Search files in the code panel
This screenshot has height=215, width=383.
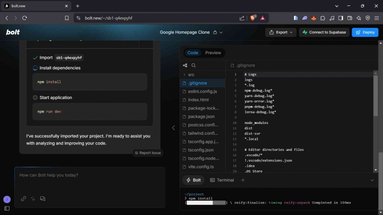[x=193, y=65]
